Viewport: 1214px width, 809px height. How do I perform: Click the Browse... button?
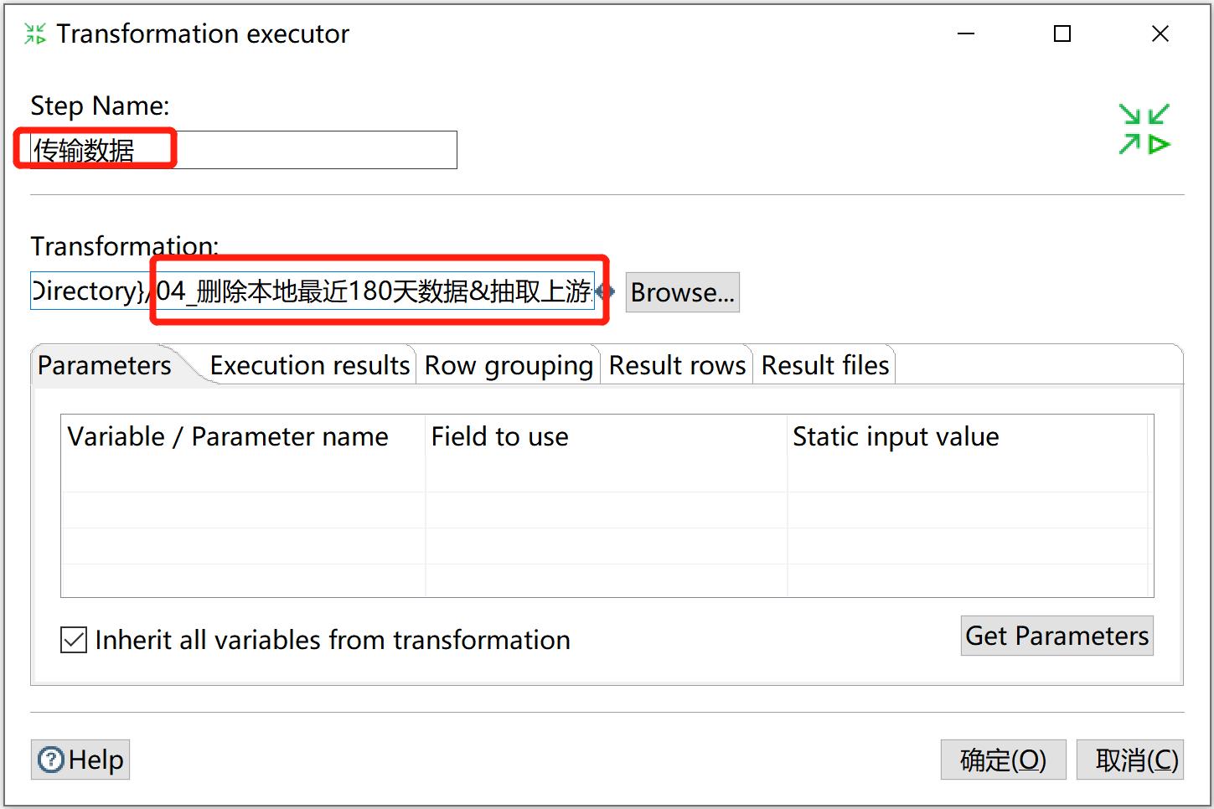point(683,292)
